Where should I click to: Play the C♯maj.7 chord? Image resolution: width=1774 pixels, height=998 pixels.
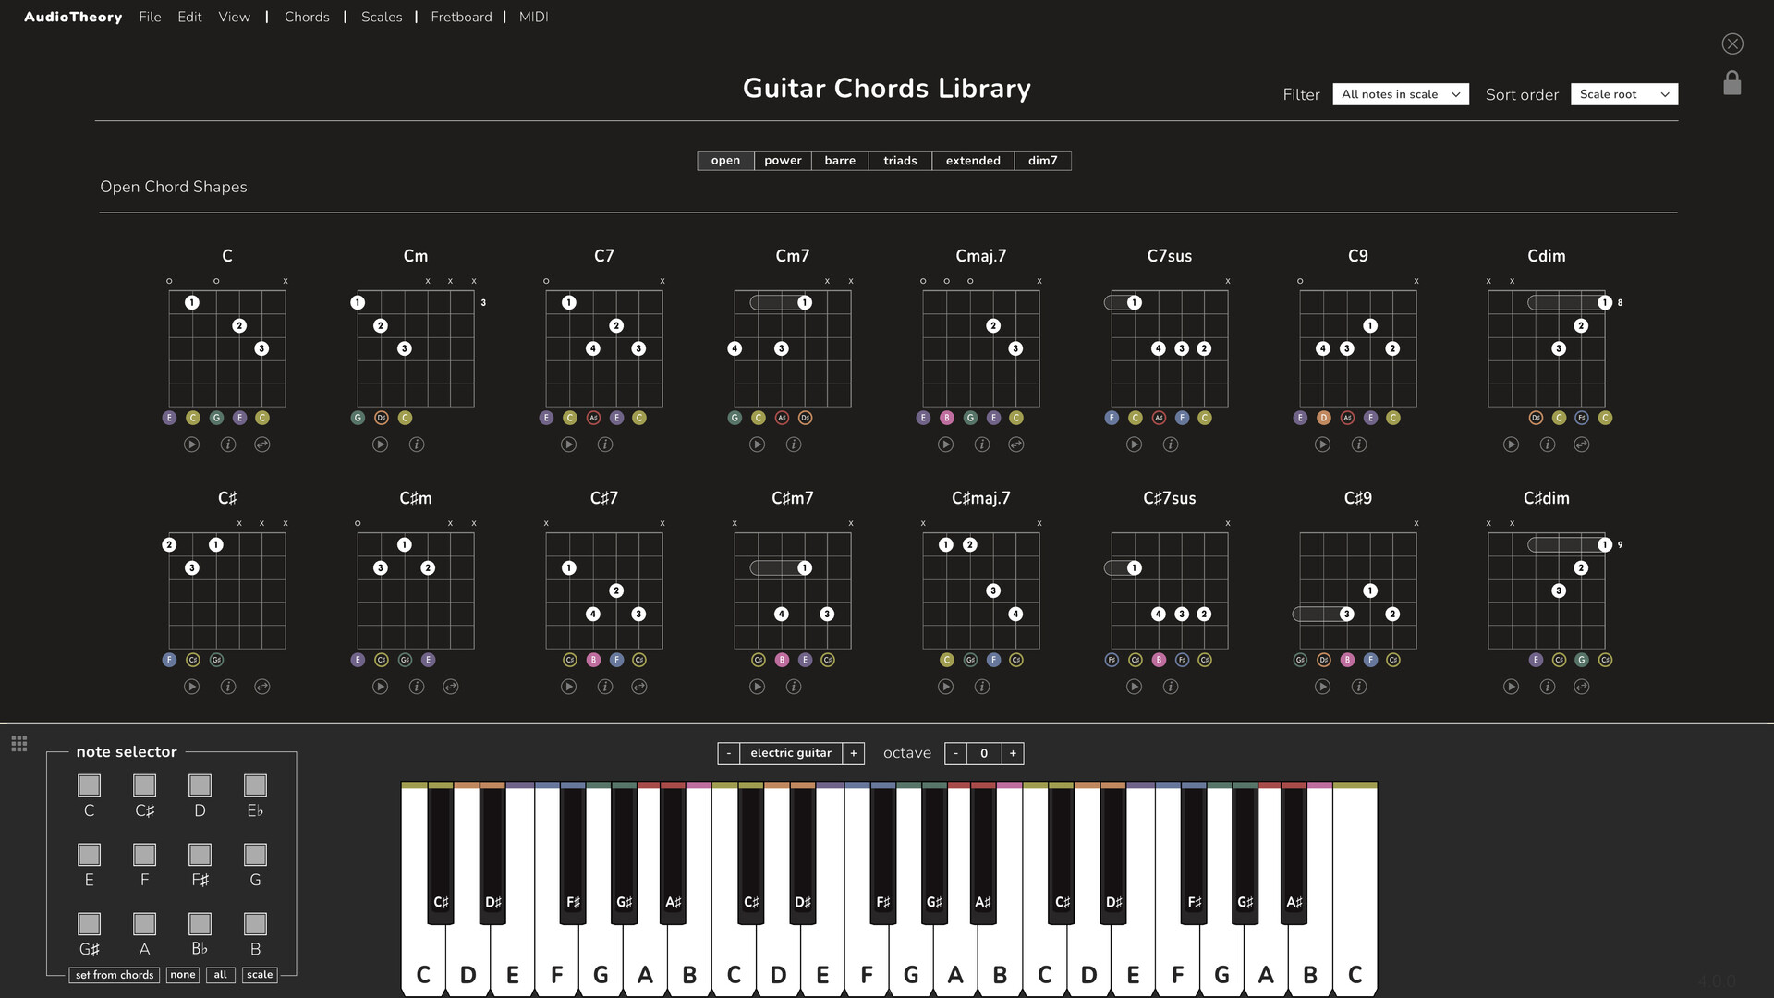pyautogui.click(x=945, y=687)
